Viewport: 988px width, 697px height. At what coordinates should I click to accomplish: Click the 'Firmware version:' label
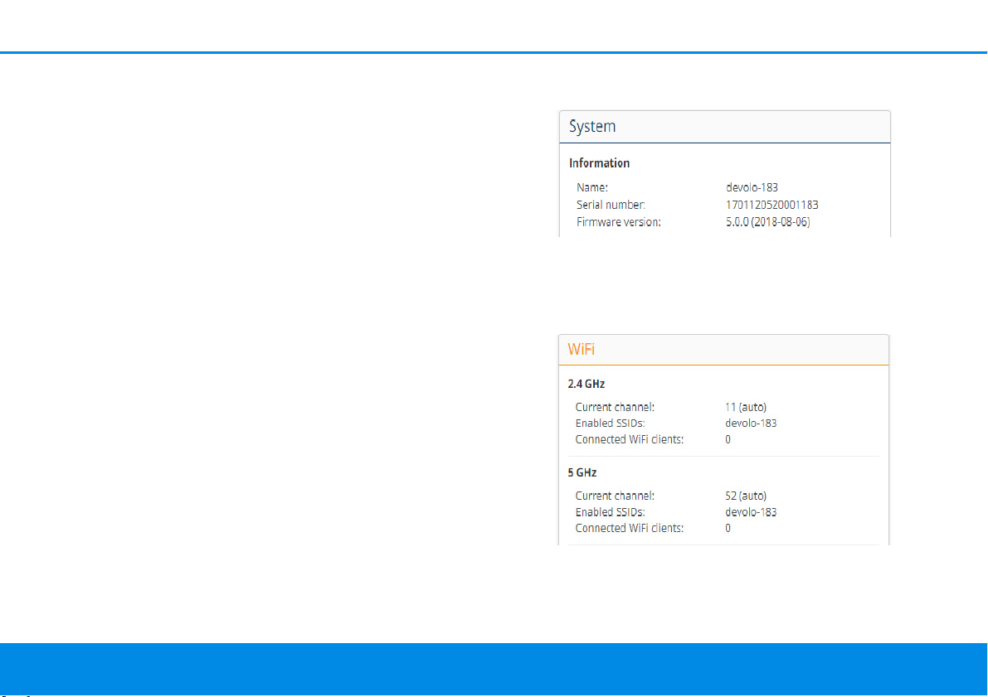[x=619, y=221]
